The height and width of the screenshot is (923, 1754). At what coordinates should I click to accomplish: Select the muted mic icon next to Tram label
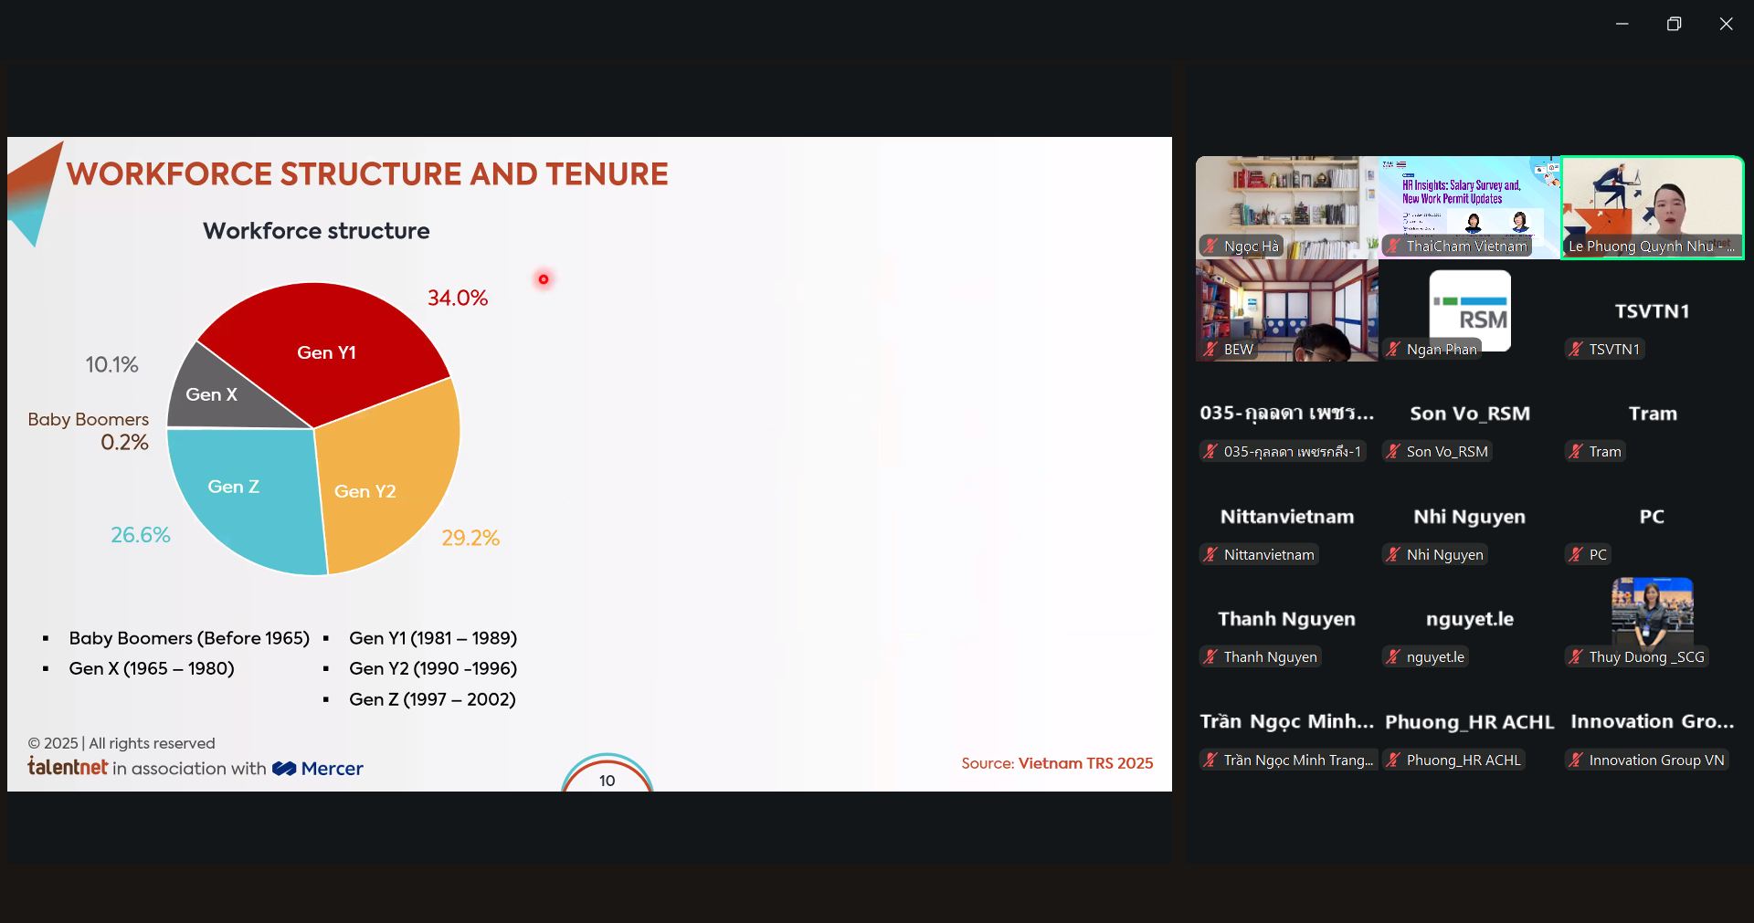(1576, 452)
